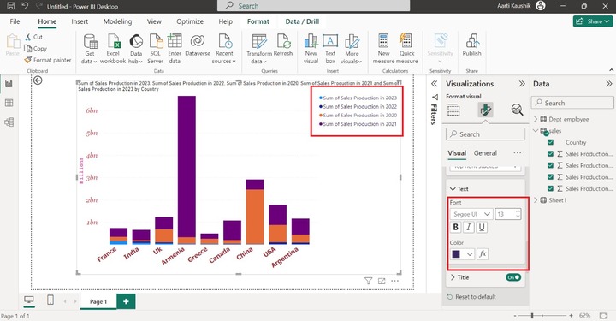616x321 pixels.
Task: Click the legend text color swatch
Action: click(x=456, y=254)
